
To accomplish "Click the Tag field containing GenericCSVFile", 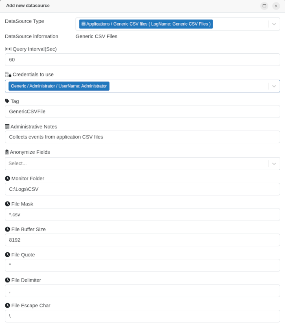I will [x=142, y=112].
